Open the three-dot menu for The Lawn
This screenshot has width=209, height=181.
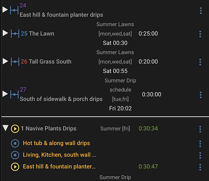pos(200,34)
